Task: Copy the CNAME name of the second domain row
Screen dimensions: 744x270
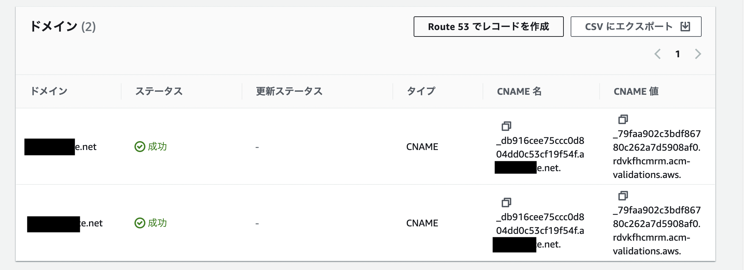Action: 506,202
